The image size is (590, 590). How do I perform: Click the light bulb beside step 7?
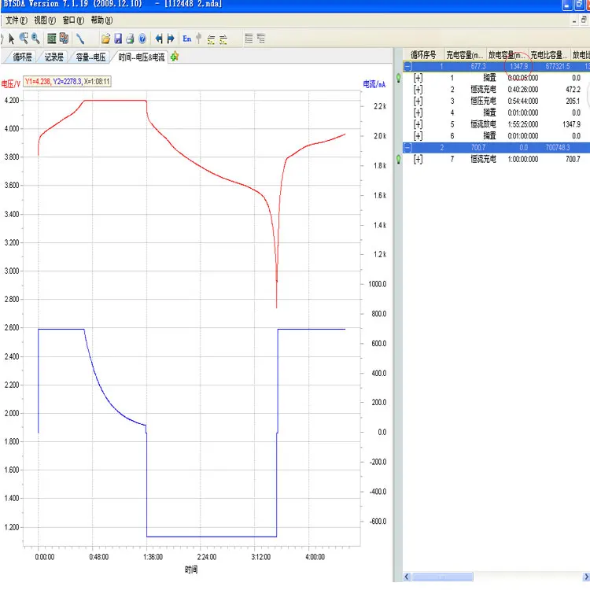pyautogui.click(x=399, y=160)
